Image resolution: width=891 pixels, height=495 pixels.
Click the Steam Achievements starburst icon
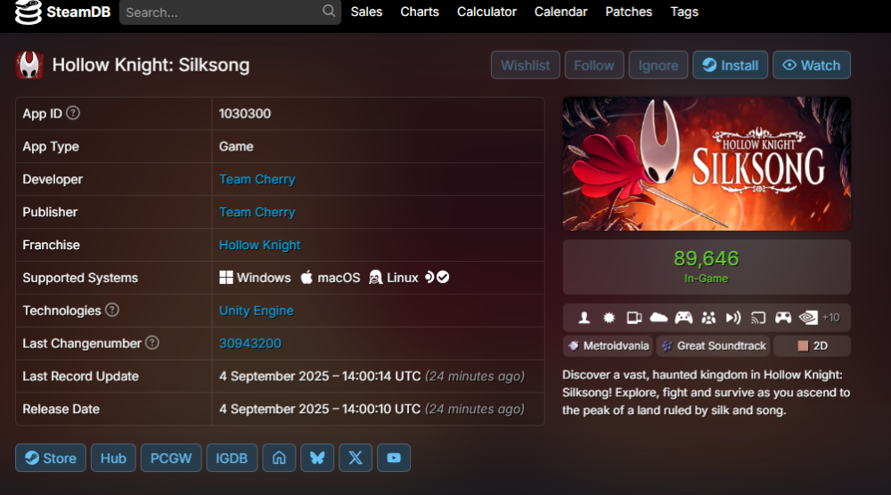(x=609, y=317)
